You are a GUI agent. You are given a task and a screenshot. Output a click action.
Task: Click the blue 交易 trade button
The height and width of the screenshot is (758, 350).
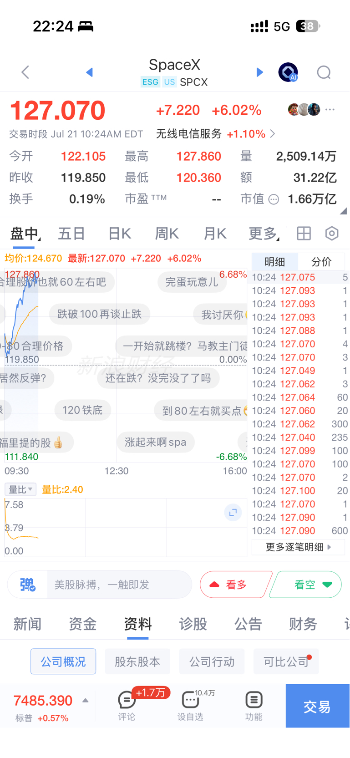coord(318,706)
